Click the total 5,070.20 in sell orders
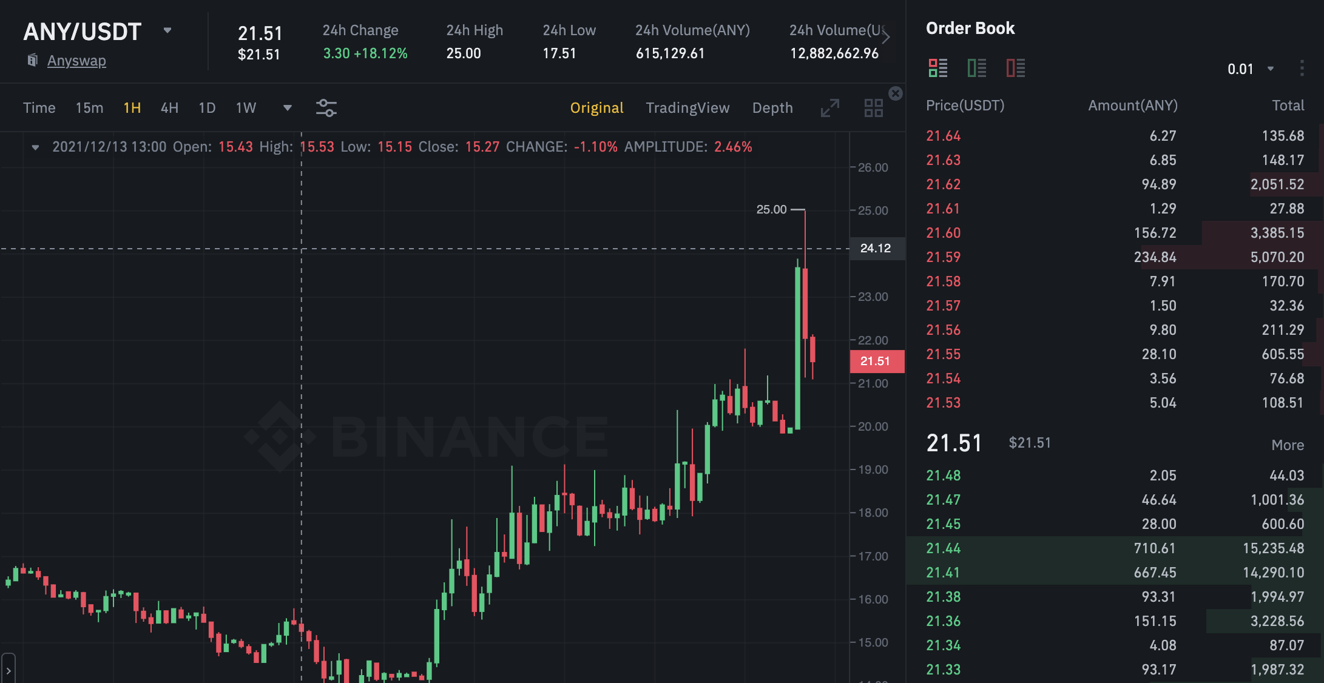Viewport: 1324px width, 683px height. pos(1277,257)
